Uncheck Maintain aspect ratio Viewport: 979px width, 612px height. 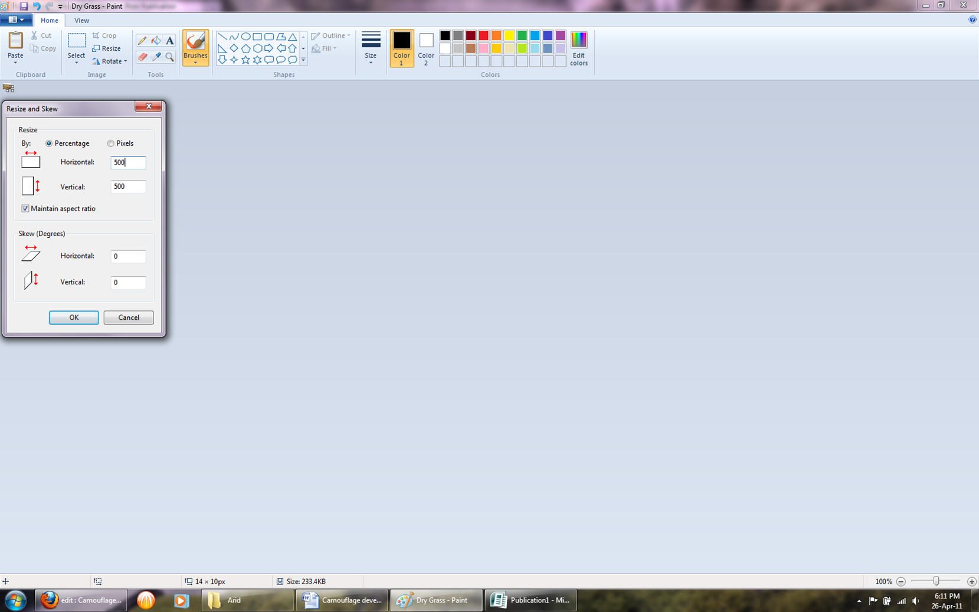coord(25,208)
